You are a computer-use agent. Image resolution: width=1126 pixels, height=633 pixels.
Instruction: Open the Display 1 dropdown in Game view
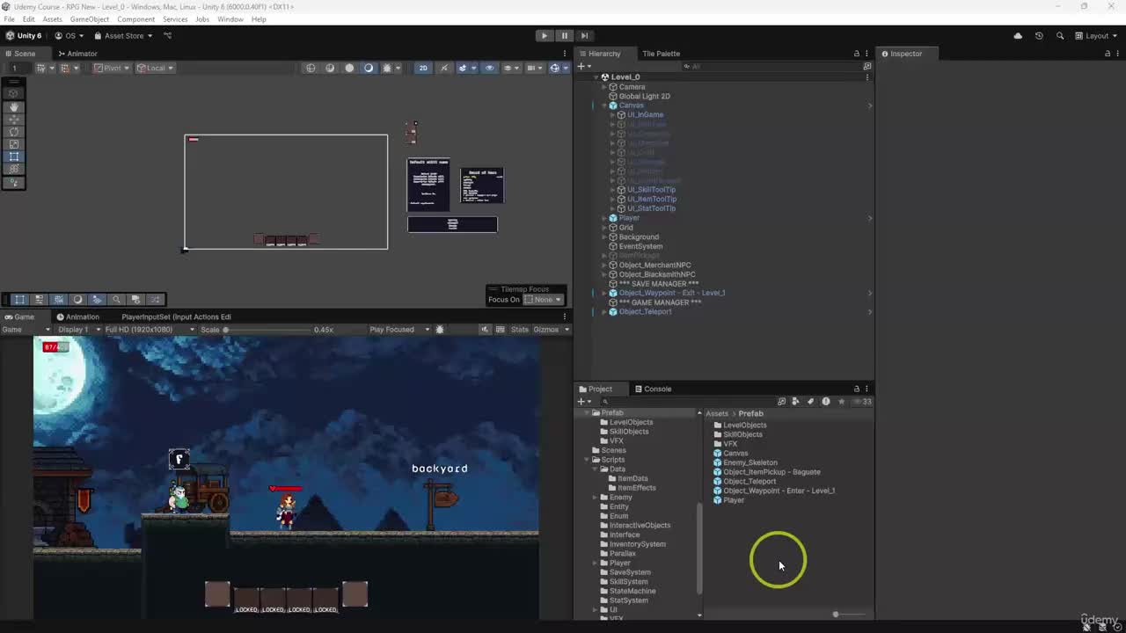click(x=77, y=330)
